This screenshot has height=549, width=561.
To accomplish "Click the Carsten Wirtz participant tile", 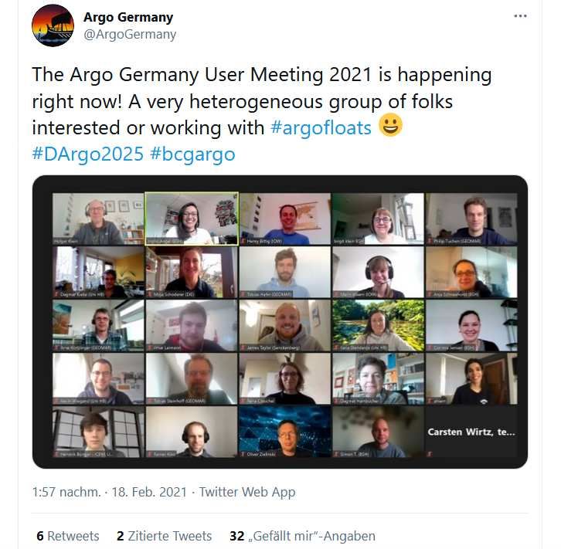I will [x=471, y=432].
